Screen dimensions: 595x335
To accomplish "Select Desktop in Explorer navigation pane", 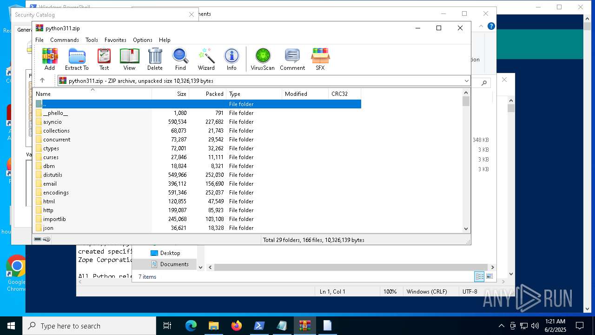I will (x=170, y=253).
